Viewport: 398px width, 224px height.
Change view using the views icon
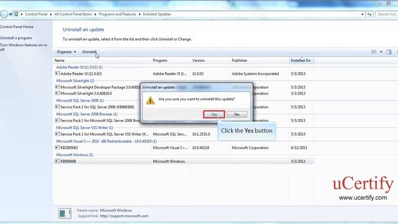[374, 52]
